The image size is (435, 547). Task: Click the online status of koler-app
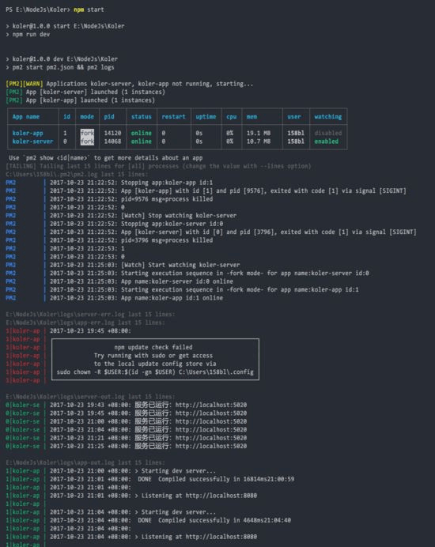click(x=142, y=133)
